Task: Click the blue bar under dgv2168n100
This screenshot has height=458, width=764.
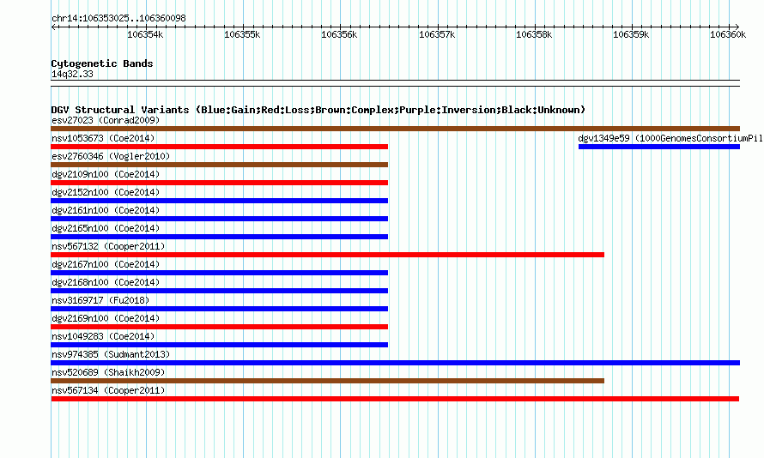Action: click(x=219, y=291)
